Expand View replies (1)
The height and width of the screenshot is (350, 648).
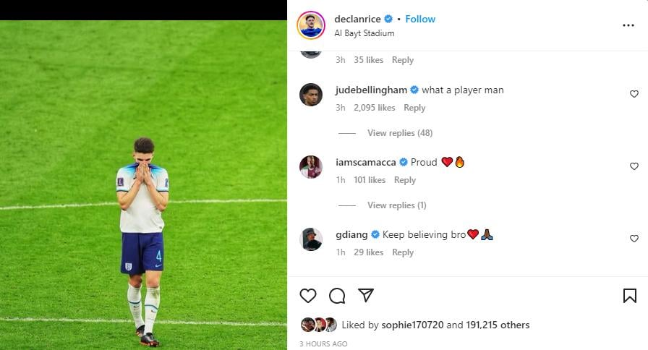pos(397,205)
